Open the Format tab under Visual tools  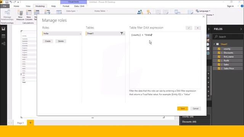coord(66,6)
